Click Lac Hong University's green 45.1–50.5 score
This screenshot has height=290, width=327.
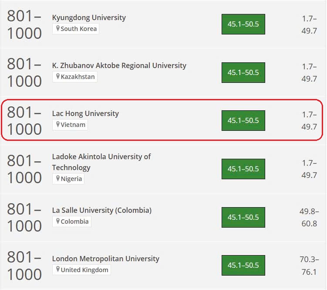point(243,120)
